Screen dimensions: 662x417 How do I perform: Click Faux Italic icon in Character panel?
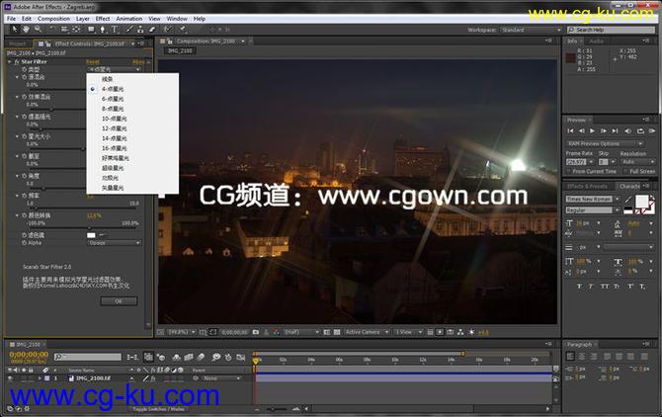coord(591,287)
